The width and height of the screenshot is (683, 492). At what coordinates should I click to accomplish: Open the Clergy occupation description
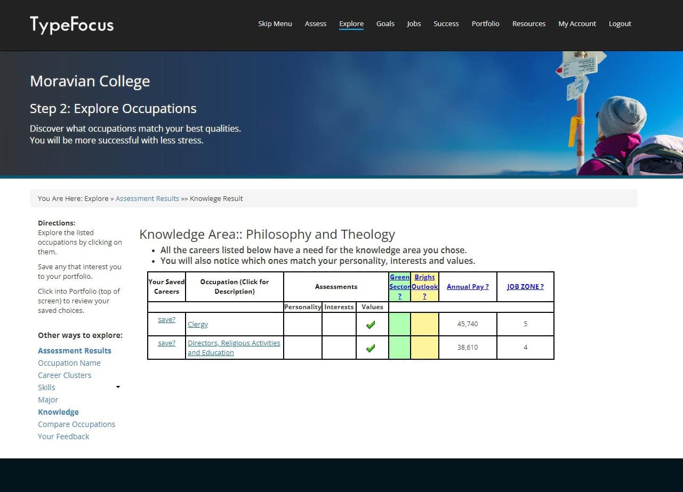(198, 325)
